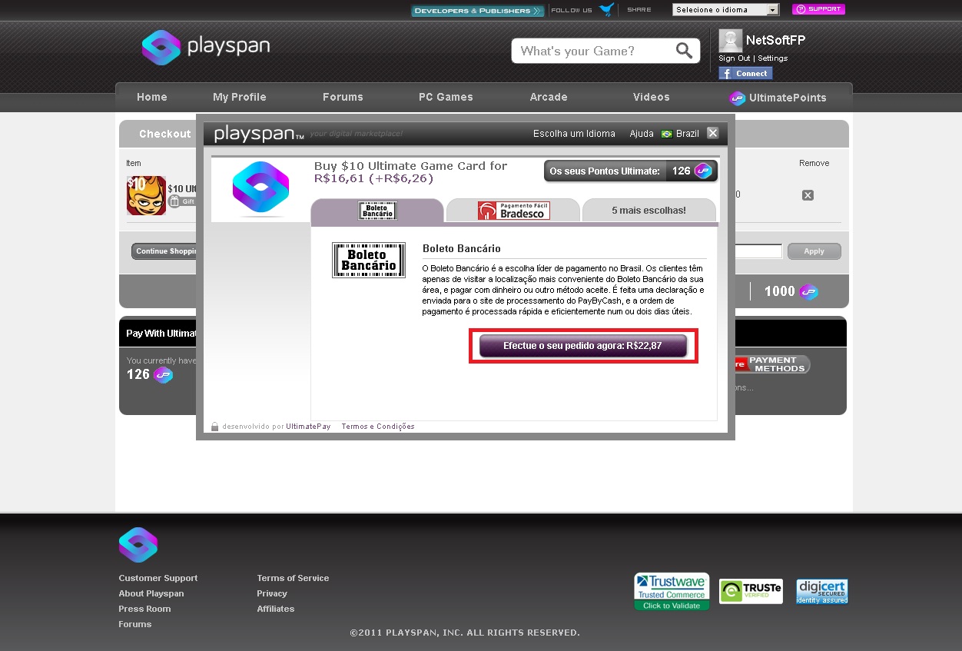Click the Ultimate Points balance icon in dialog
Image resolution: width=962 pixels, height=651 pixels.
click(x=703, y=171)
